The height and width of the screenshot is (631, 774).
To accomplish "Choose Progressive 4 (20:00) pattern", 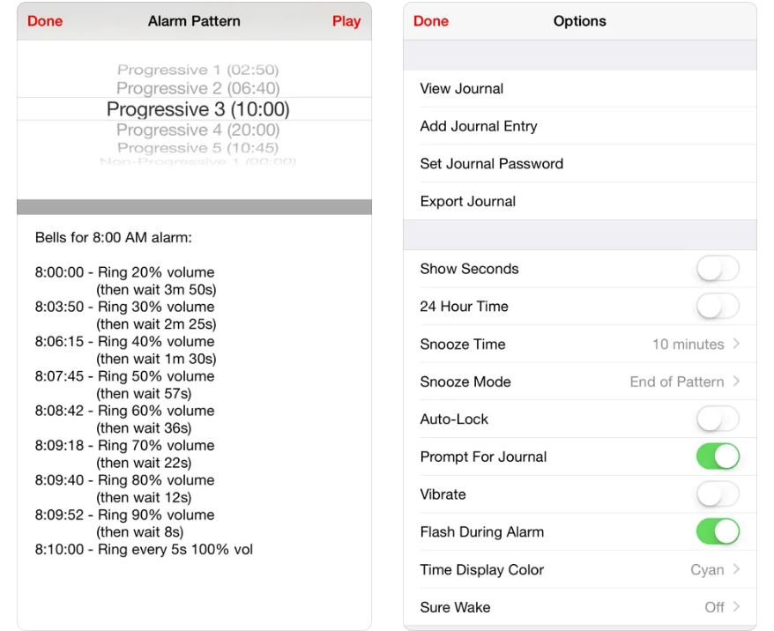I will point(197,130).
